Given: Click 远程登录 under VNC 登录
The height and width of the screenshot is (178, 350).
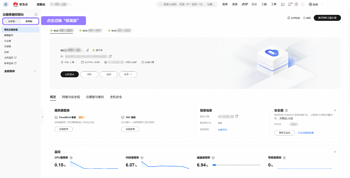Looking at the screenshot, I should (x=130, y=129).
